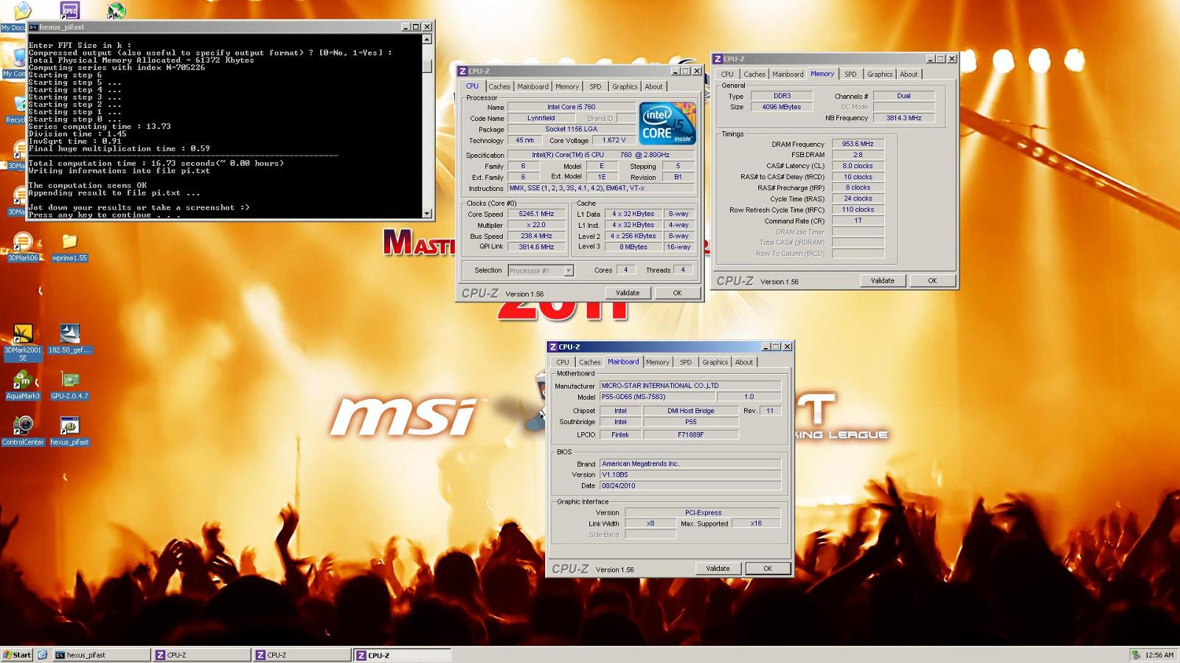Click the Z title icon of CPU-Z Memory window
Viewport: 1180px width, 663px height.
point(718,59)
